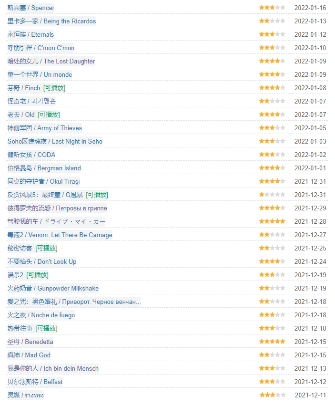
Task: Click the star rating for Spencer
Action: coord(272,8)
